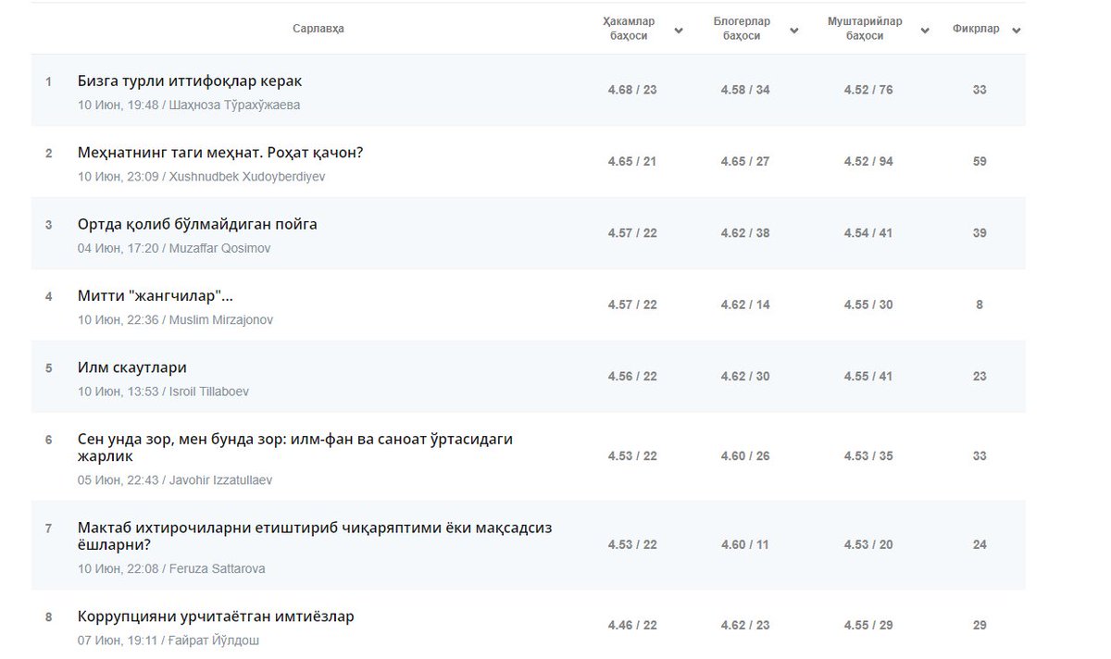Screen dimensions: 1111x659
Task: Click the Фикрлар column header text
Action: tap(976, 29)
